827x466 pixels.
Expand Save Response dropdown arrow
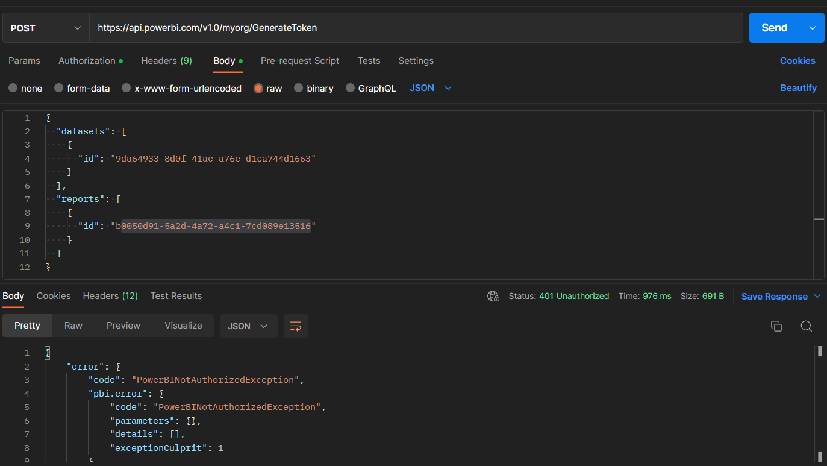817,296
